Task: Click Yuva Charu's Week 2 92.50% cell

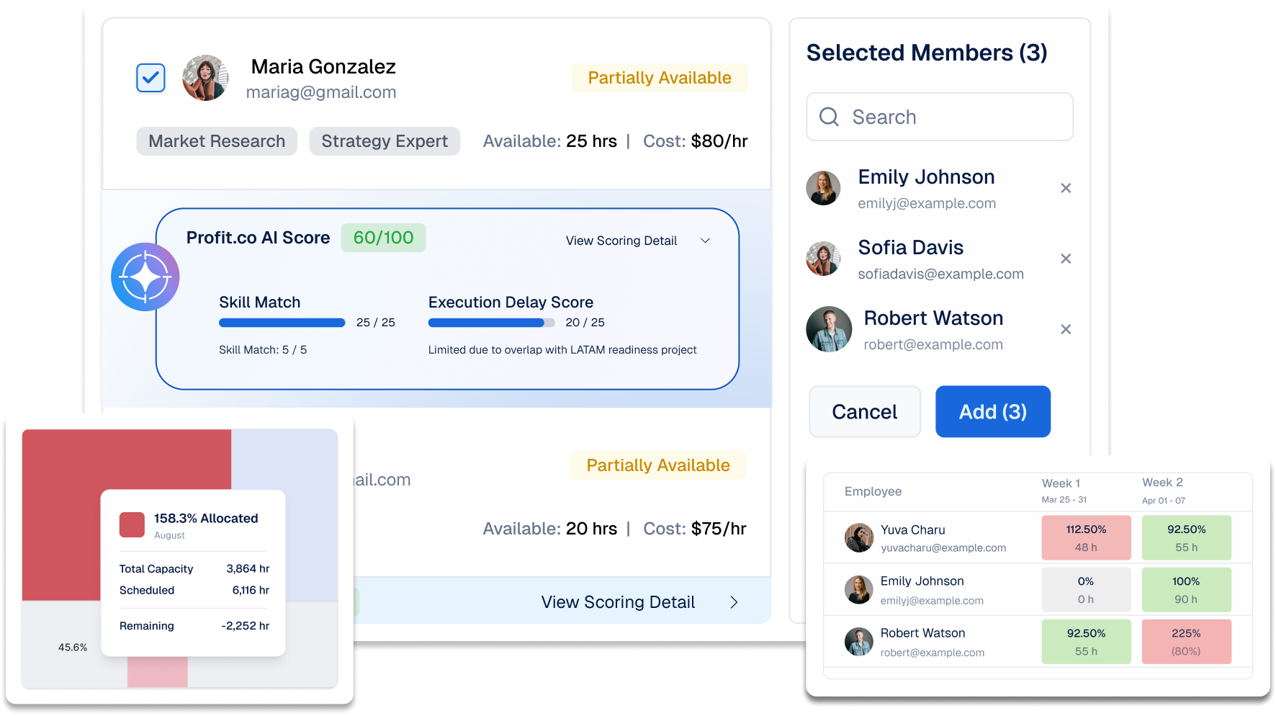Action: (x=1186, y=538)
